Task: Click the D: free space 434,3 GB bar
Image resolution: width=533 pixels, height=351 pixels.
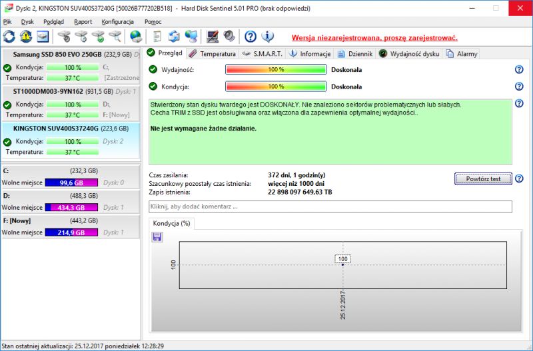Action: click(x=71, y=208)
